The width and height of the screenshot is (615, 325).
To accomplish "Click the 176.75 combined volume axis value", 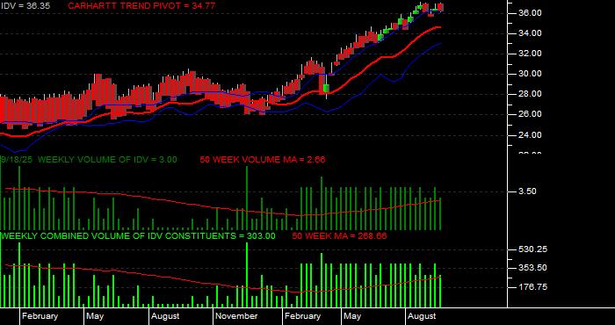I will point(532,287).
